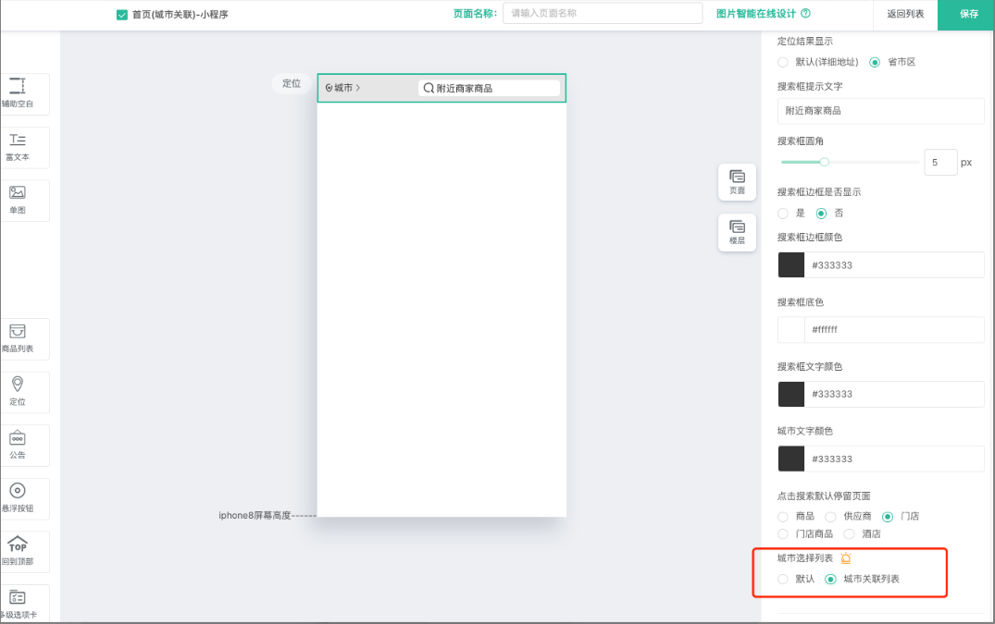Open the 楼层 floor panel button
Viewport: 995px width, 624px height.
point(737,231)
